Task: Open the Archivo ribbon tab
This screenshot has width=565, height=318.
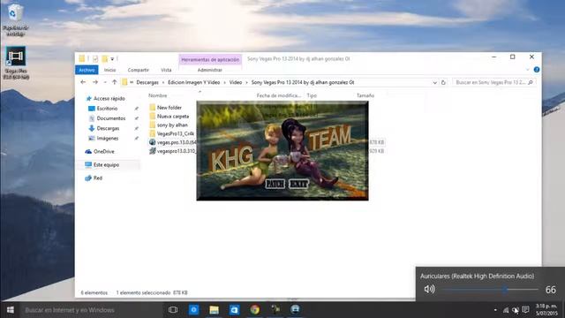Action: 87,70
